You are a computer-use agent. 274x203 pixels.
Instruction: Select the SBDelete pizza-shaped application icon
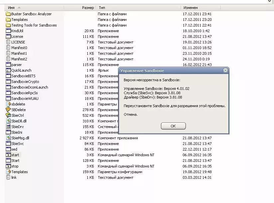tap(8, 110)
